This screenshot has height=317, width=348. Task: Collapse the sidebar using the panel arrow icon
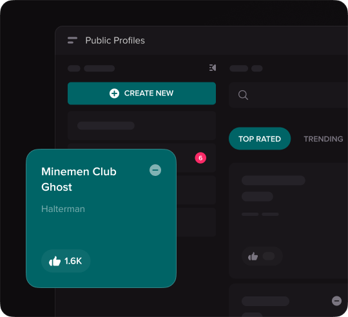[x=213, y=68]
